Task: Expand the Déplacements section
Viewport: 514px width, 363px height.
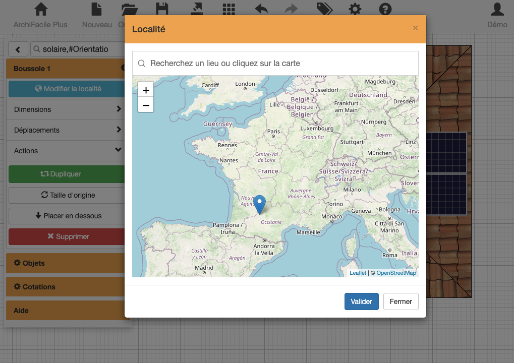Action: click(66, 130)
